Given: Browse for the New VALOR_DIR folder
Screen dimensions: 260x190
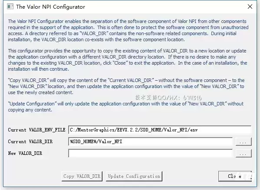Looking at the screenshot, I should pyautogui.click(x=244, y=154).
